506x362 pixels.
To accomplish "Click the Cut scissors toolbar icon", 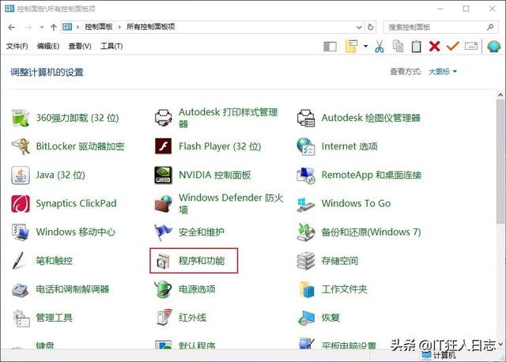I will point(379,47).
